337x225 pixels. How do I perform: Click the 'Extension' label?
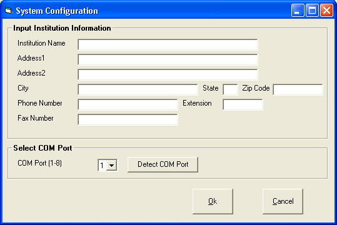click(197, 103)
